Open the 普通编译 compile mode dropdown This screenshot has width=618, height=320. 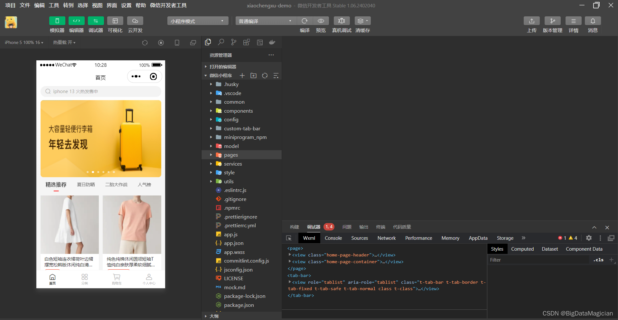point(266,21)
